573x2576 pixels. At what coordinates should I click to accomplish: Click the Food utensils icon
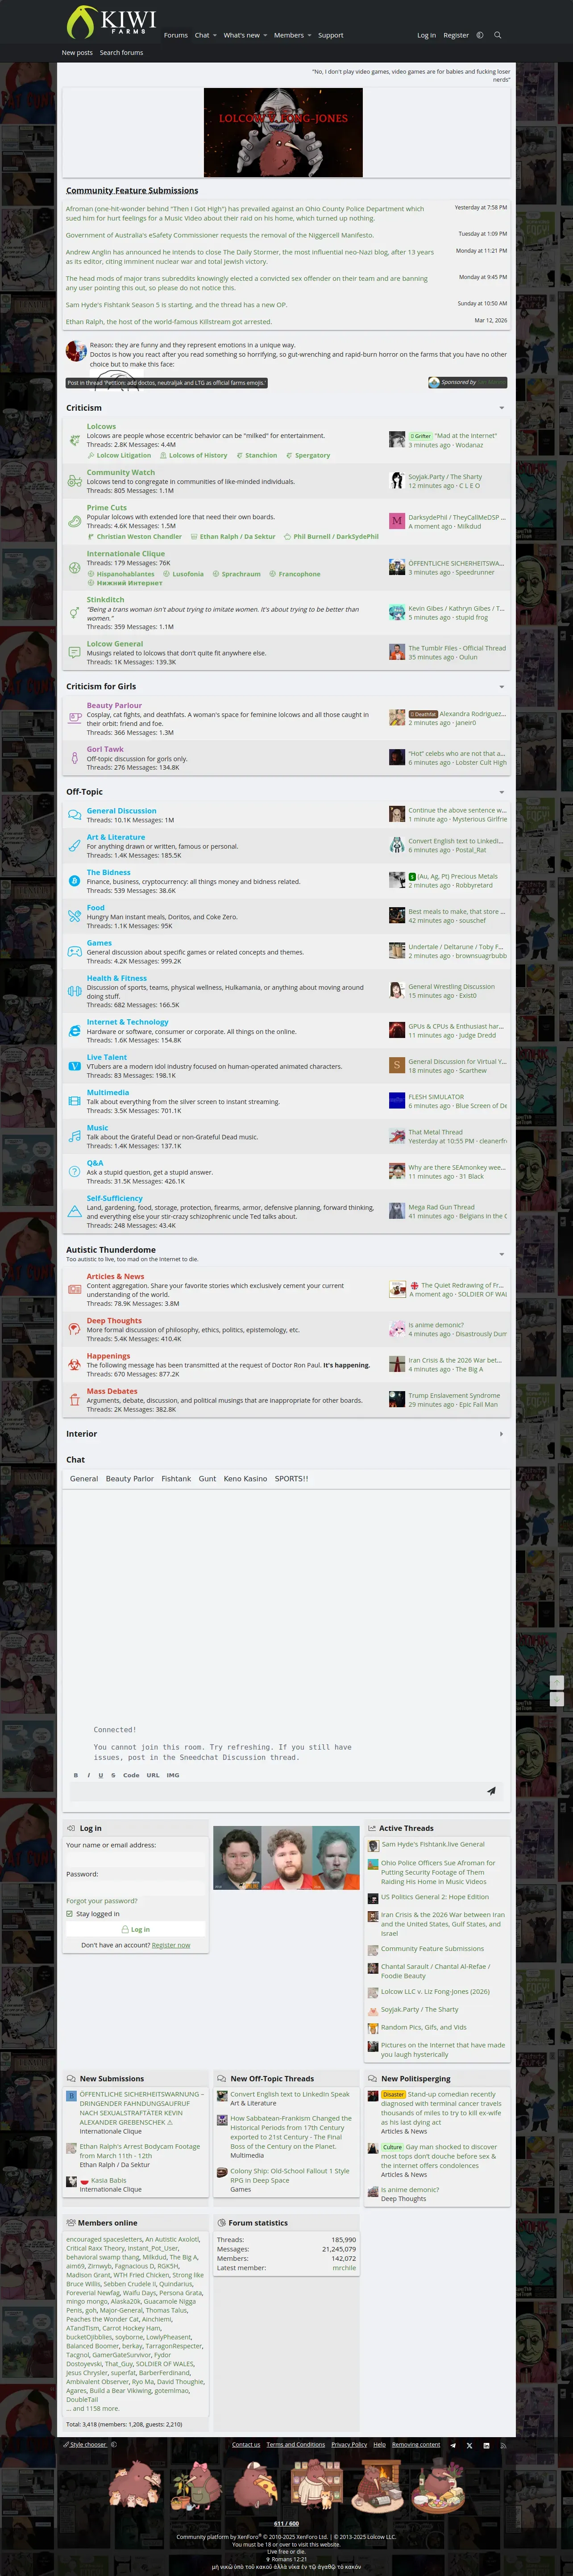tap(74, 915)
